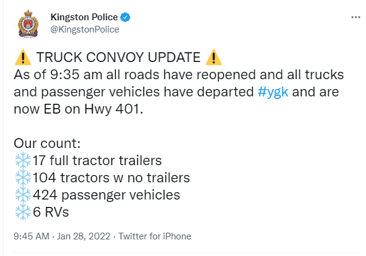
Task: Click the Jan 28, 2022 date
Action: pyautogui.click(x=84, y=236)
